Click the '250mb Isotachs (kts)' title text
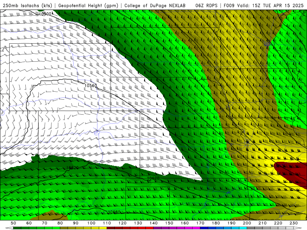 tap(27, 5)
